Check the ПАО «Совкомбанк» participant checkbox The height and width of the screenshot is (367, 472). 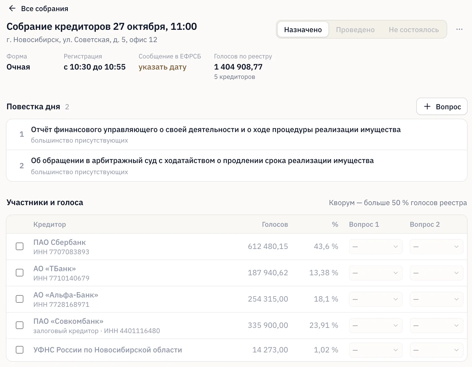(x=20, y=325)
